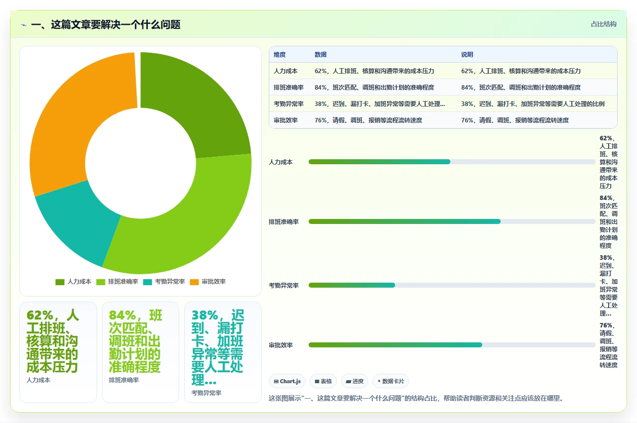Click the 考勤异常率 progress bar
The height and width of the screenshot is (423, 637).
point(452,285)
